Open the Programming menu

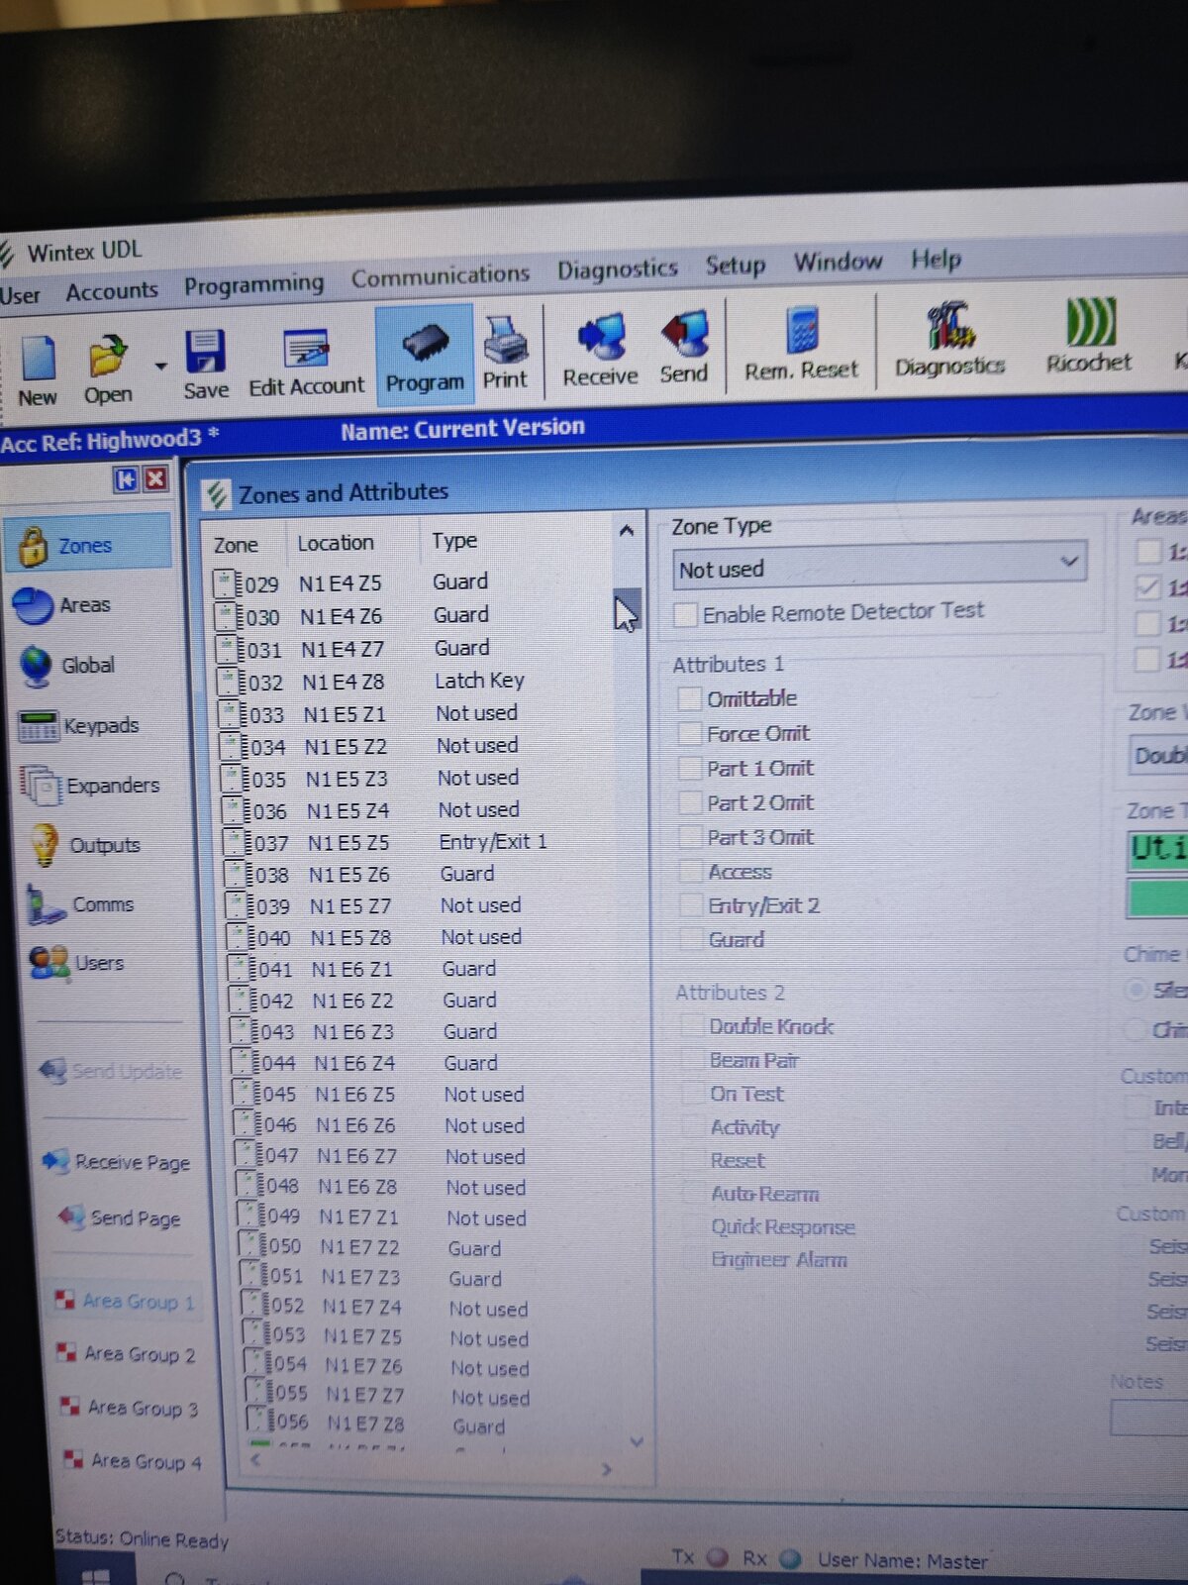pyautogui.click(x=253, y=285)
